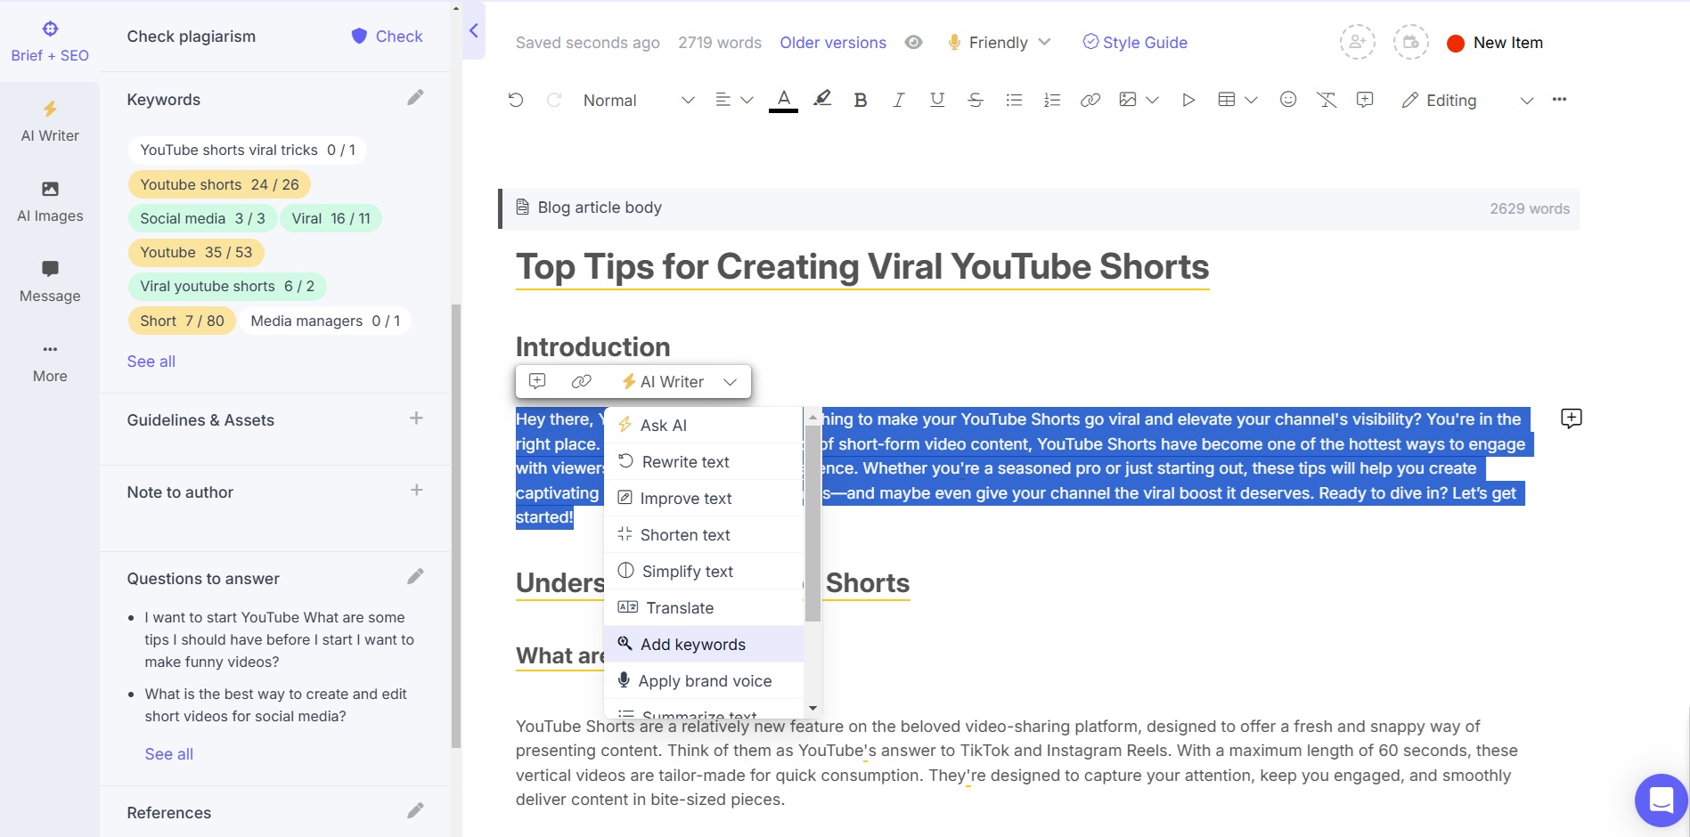Open the text alignment dropdown
This screenshot has width=1690, height=837.
[734, 100]
